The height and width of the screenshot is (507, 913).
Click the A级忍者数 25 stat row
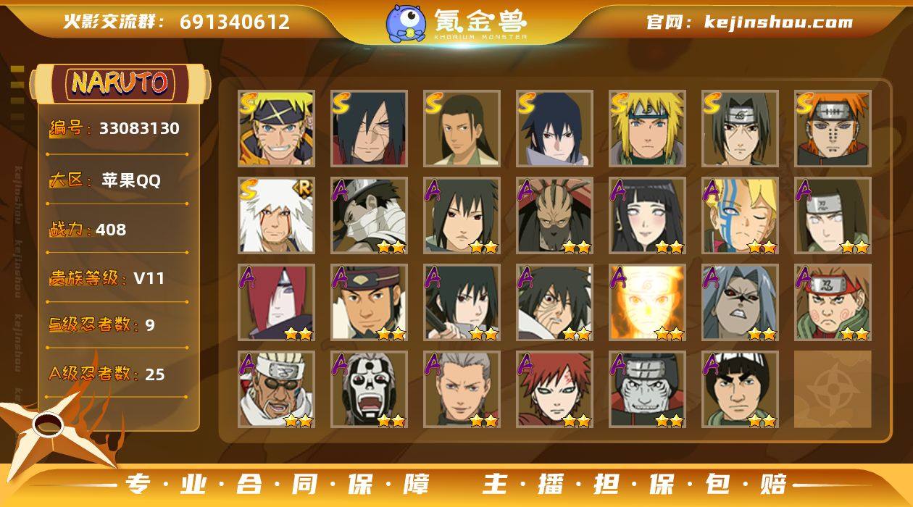click(117, 374)
